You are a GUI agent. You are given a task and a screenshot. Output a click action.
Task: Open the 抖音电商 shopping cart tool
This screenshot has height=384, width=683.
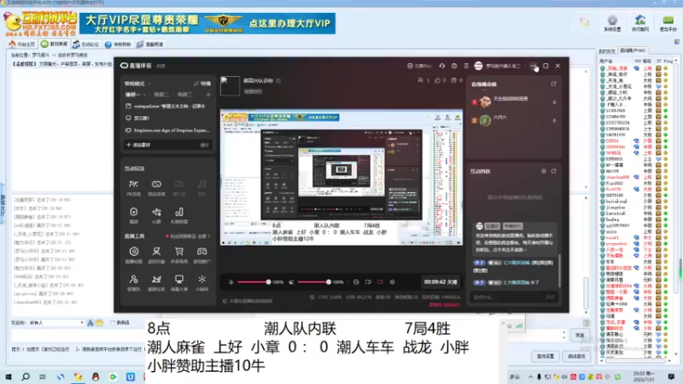point(179,254)
